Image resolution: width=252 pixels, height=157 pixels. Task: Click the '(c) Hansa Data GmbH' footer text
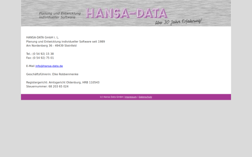[x=111, y=97]
